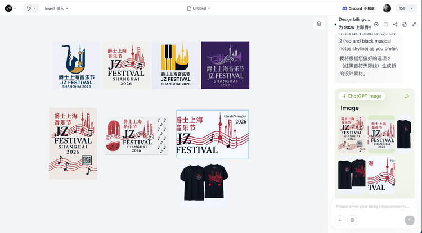Select the purple trumpet logo image
Viewport: 422px width, 233px height.
click(225, 65)
